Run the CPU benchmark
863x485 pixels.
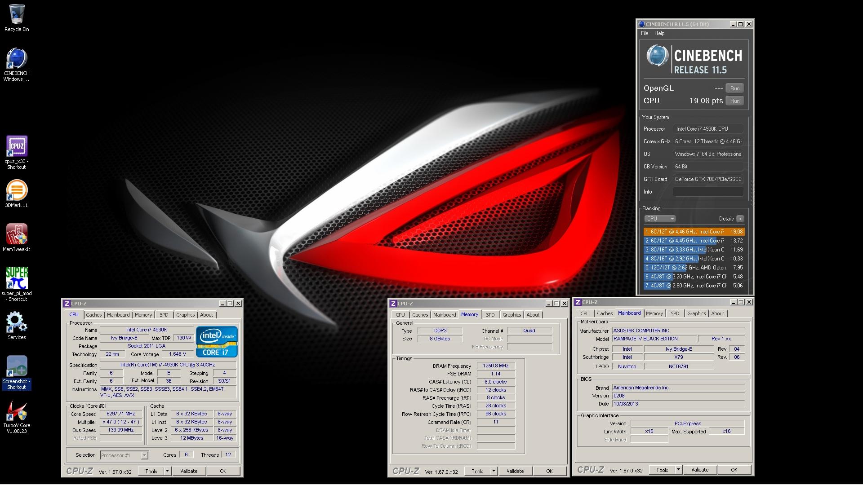coord(735,101)
